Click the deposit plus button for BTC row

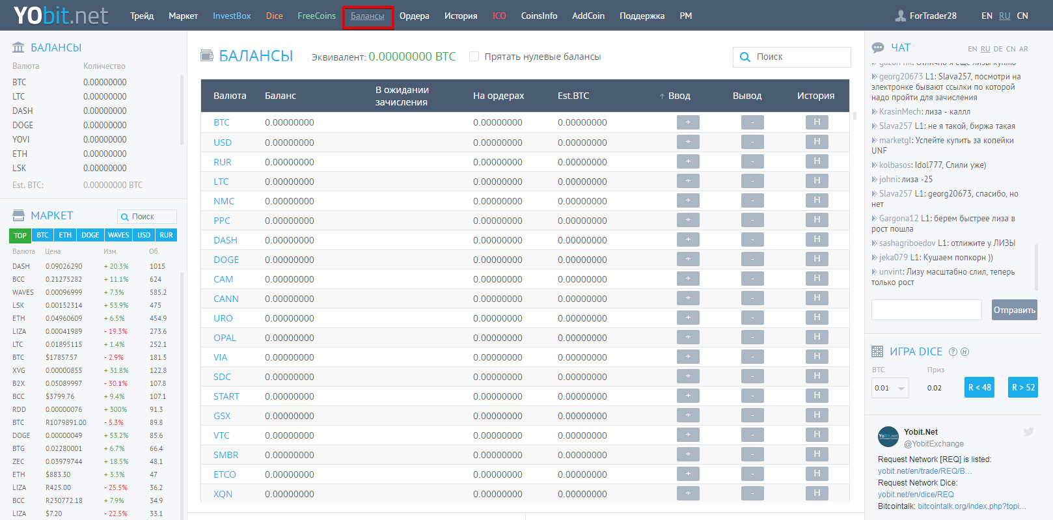point(688,122)
